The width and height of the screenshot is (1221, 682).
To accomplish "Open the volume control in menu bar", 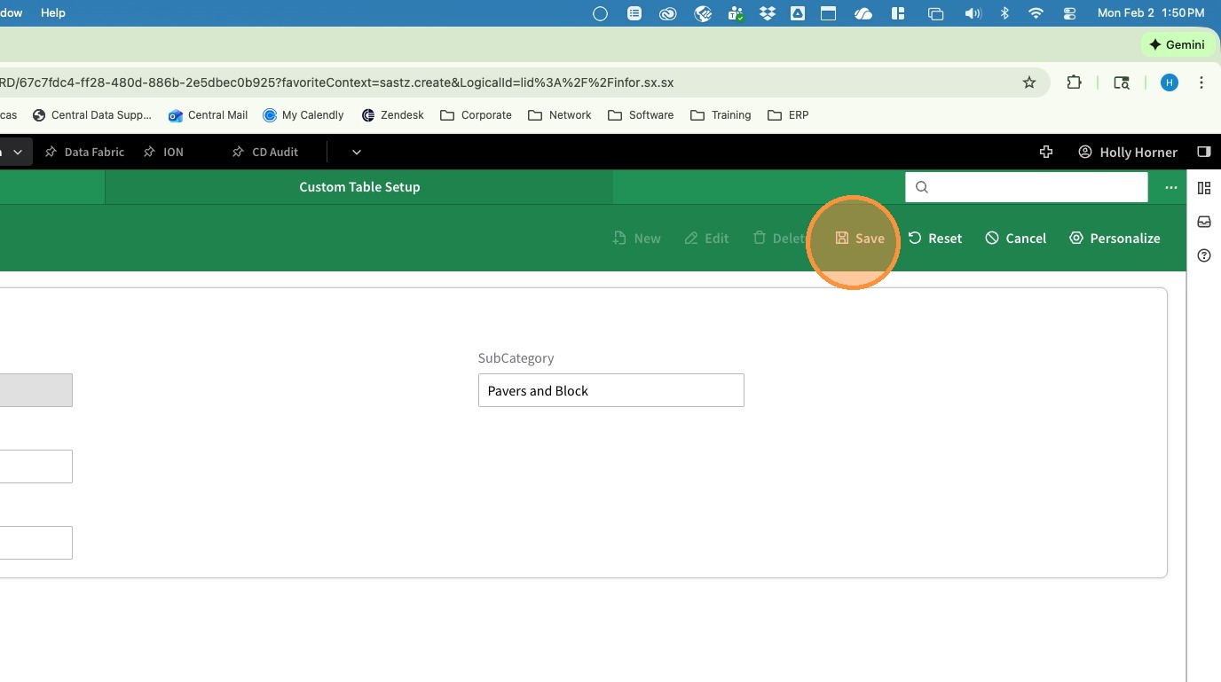I will (973, 13).
